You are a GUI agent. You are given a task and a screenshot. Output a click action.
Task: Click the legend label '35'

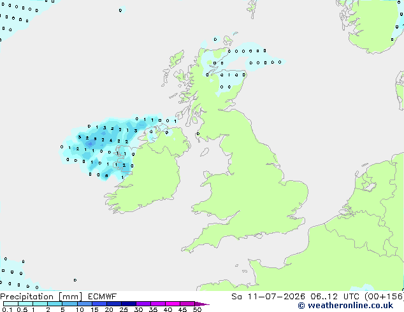[x=153, y=309]
